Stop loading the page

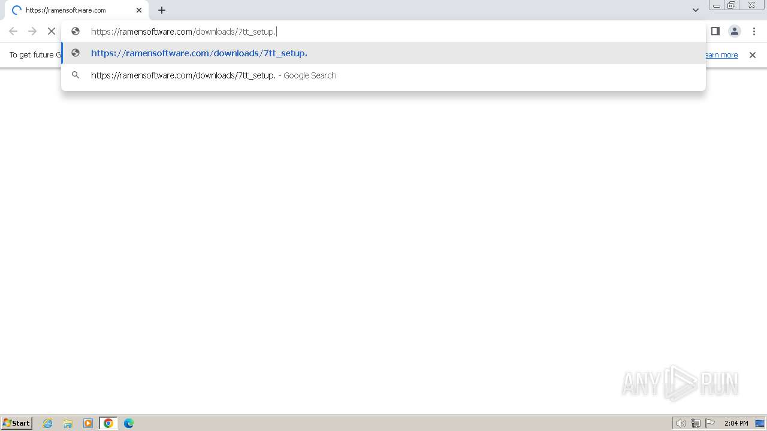click(x=52, y=31)
